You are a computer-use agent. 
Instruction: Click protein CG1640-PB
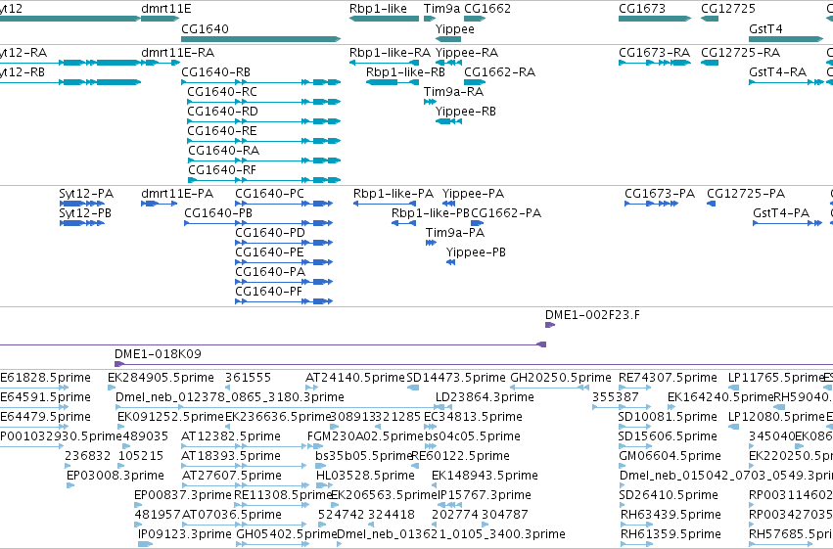[x=218, y=214]
